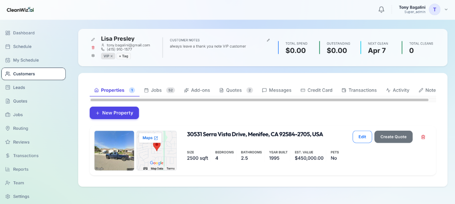Viewport: 455px width, 204px height.
Task: Click the map Terms link
Action: [171, 168]
